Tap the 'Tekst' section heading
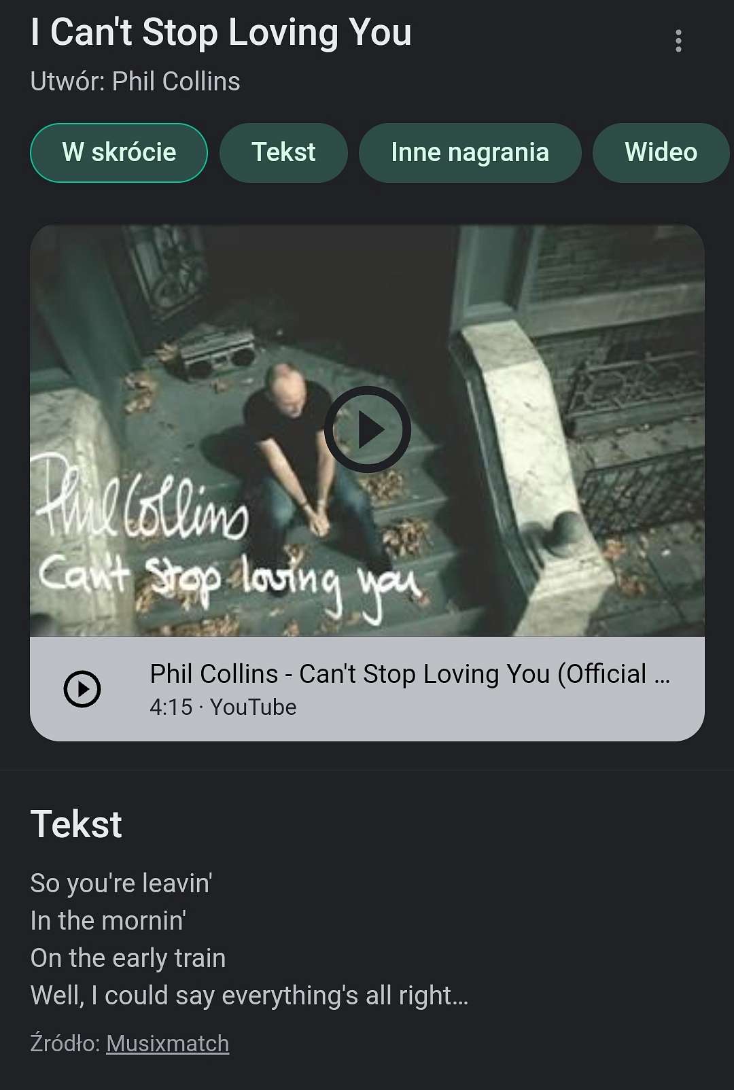The height and width of the screenshot is (1090, 734). pyautogui.click(x=76, y=824)
